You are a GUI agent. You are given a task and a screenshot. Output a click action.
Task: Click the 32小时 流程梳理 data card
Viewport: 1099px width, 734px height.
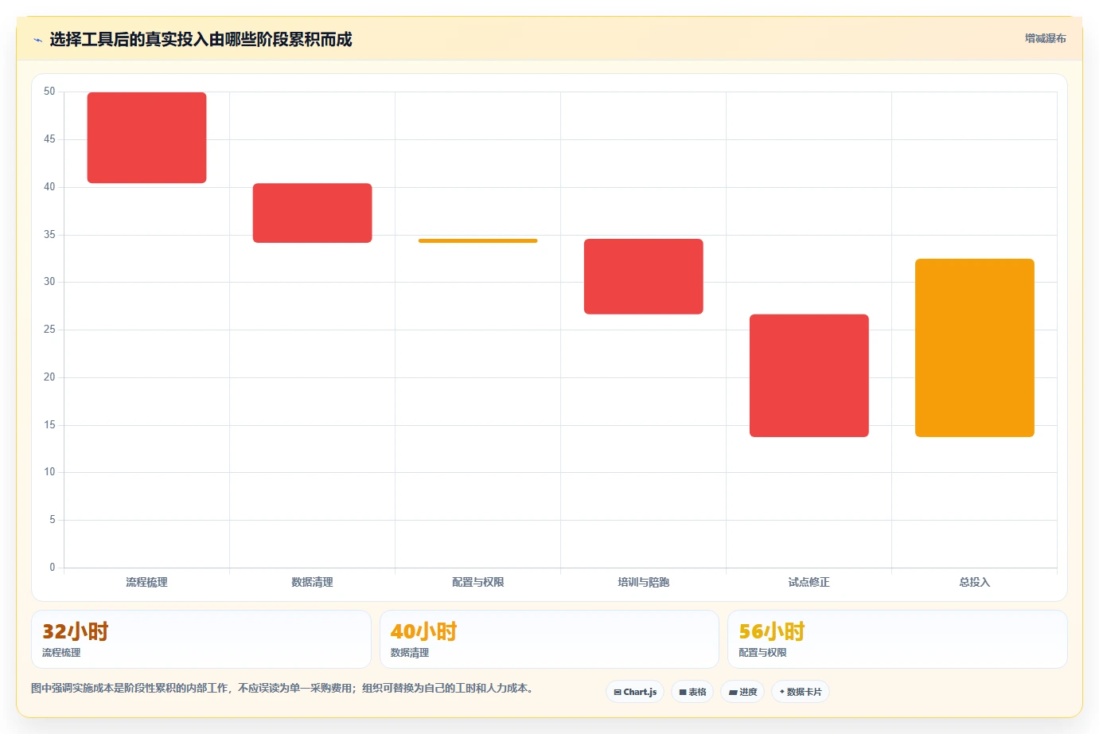[201, 639]
